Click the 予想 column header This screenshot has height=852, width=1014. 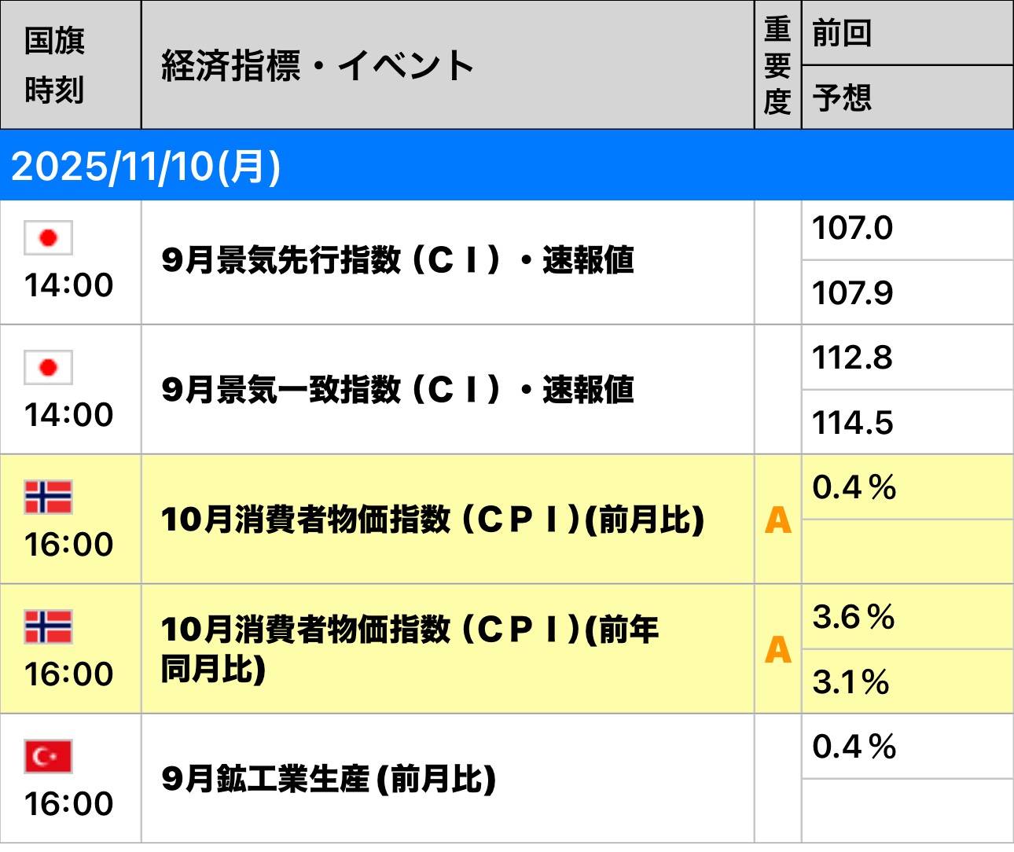click(x=842, y=98)
